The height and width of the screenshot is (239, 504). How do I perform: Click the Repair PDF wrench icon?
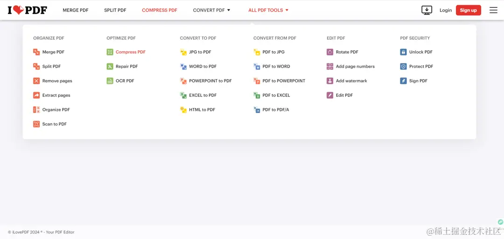pyautogui.click(x=110, y=67)
